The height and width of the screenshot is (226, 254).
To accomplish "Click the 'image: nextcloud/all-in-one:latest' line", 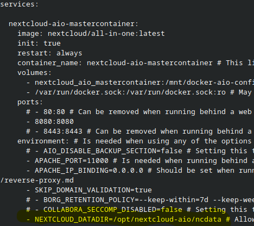I will (x=91, y=34).
